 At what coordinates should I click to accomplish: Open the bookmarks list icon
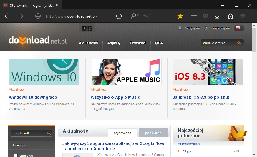tap(194, 16)
